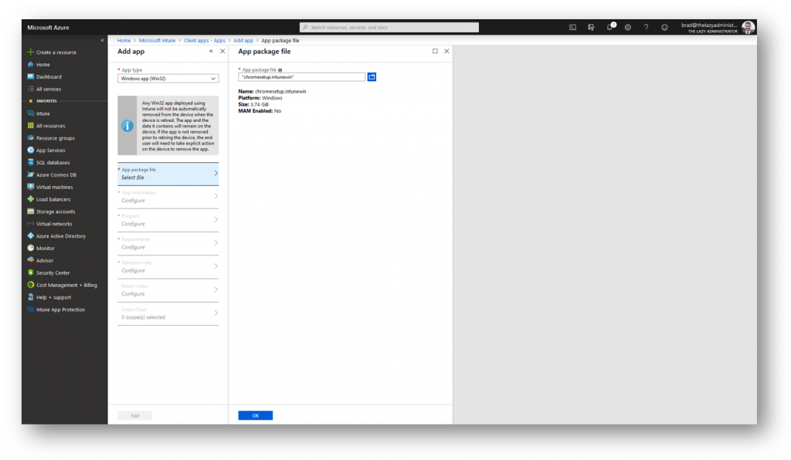The width and height of the screenshot is (791, 460).
Task: Click Add app breadcrumb link
Action: click(243, 40)
